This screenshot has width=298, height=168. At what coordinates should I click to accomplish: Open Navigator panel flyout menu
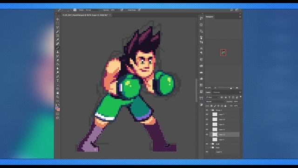(x=240, y=17)
